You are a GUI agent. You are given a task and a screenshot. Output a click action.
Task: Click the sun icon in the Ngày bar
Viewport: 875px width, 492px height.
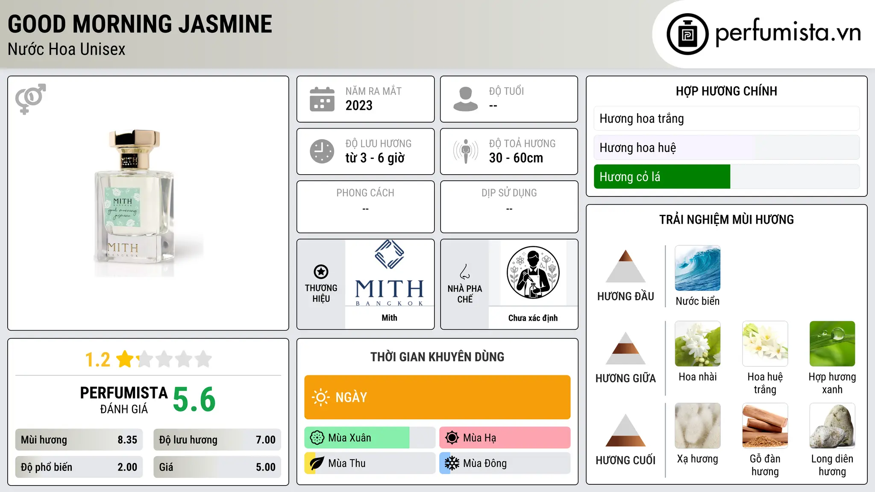tap(320, 397)
